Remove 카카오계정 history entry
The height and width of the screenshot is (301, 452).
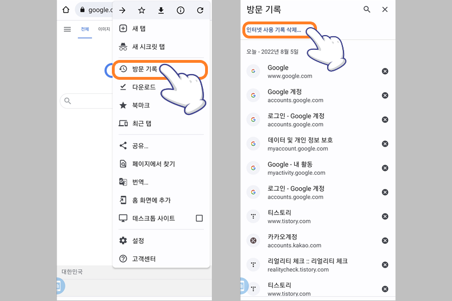tap(385, 240)
